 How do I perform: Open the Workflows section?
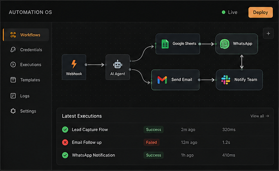[x=26, y=35]
